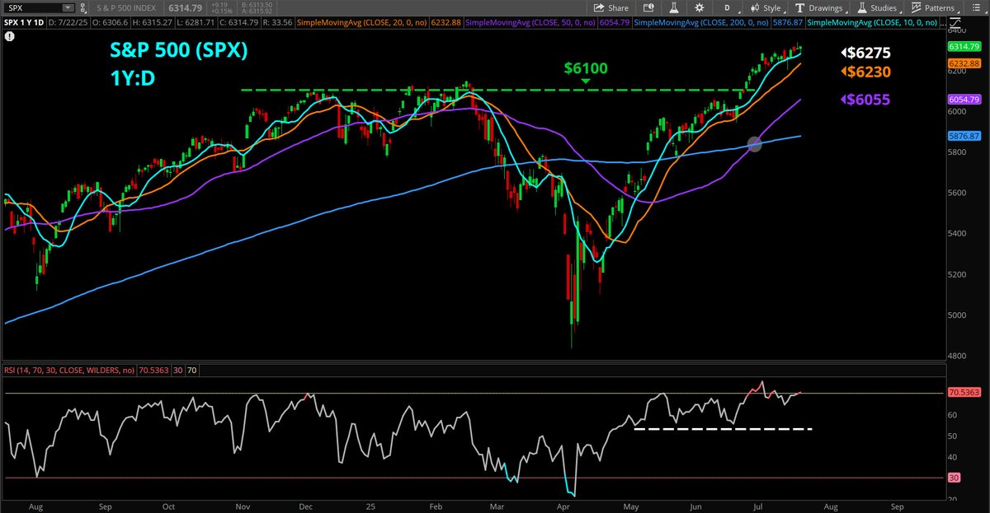The image size is (990, 513).
Task: Click the SimpleMovingAvg (CLOSE, 50, 0, no) label
Action: click(x=530, y=22)
